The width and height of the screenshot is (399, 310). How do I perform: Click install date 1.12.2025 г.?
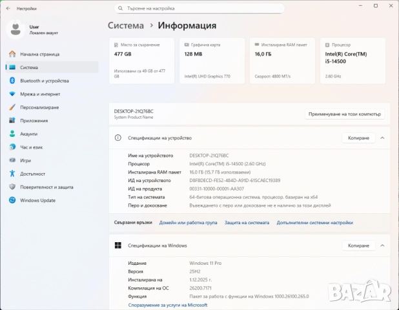click(x=200, y=280)
